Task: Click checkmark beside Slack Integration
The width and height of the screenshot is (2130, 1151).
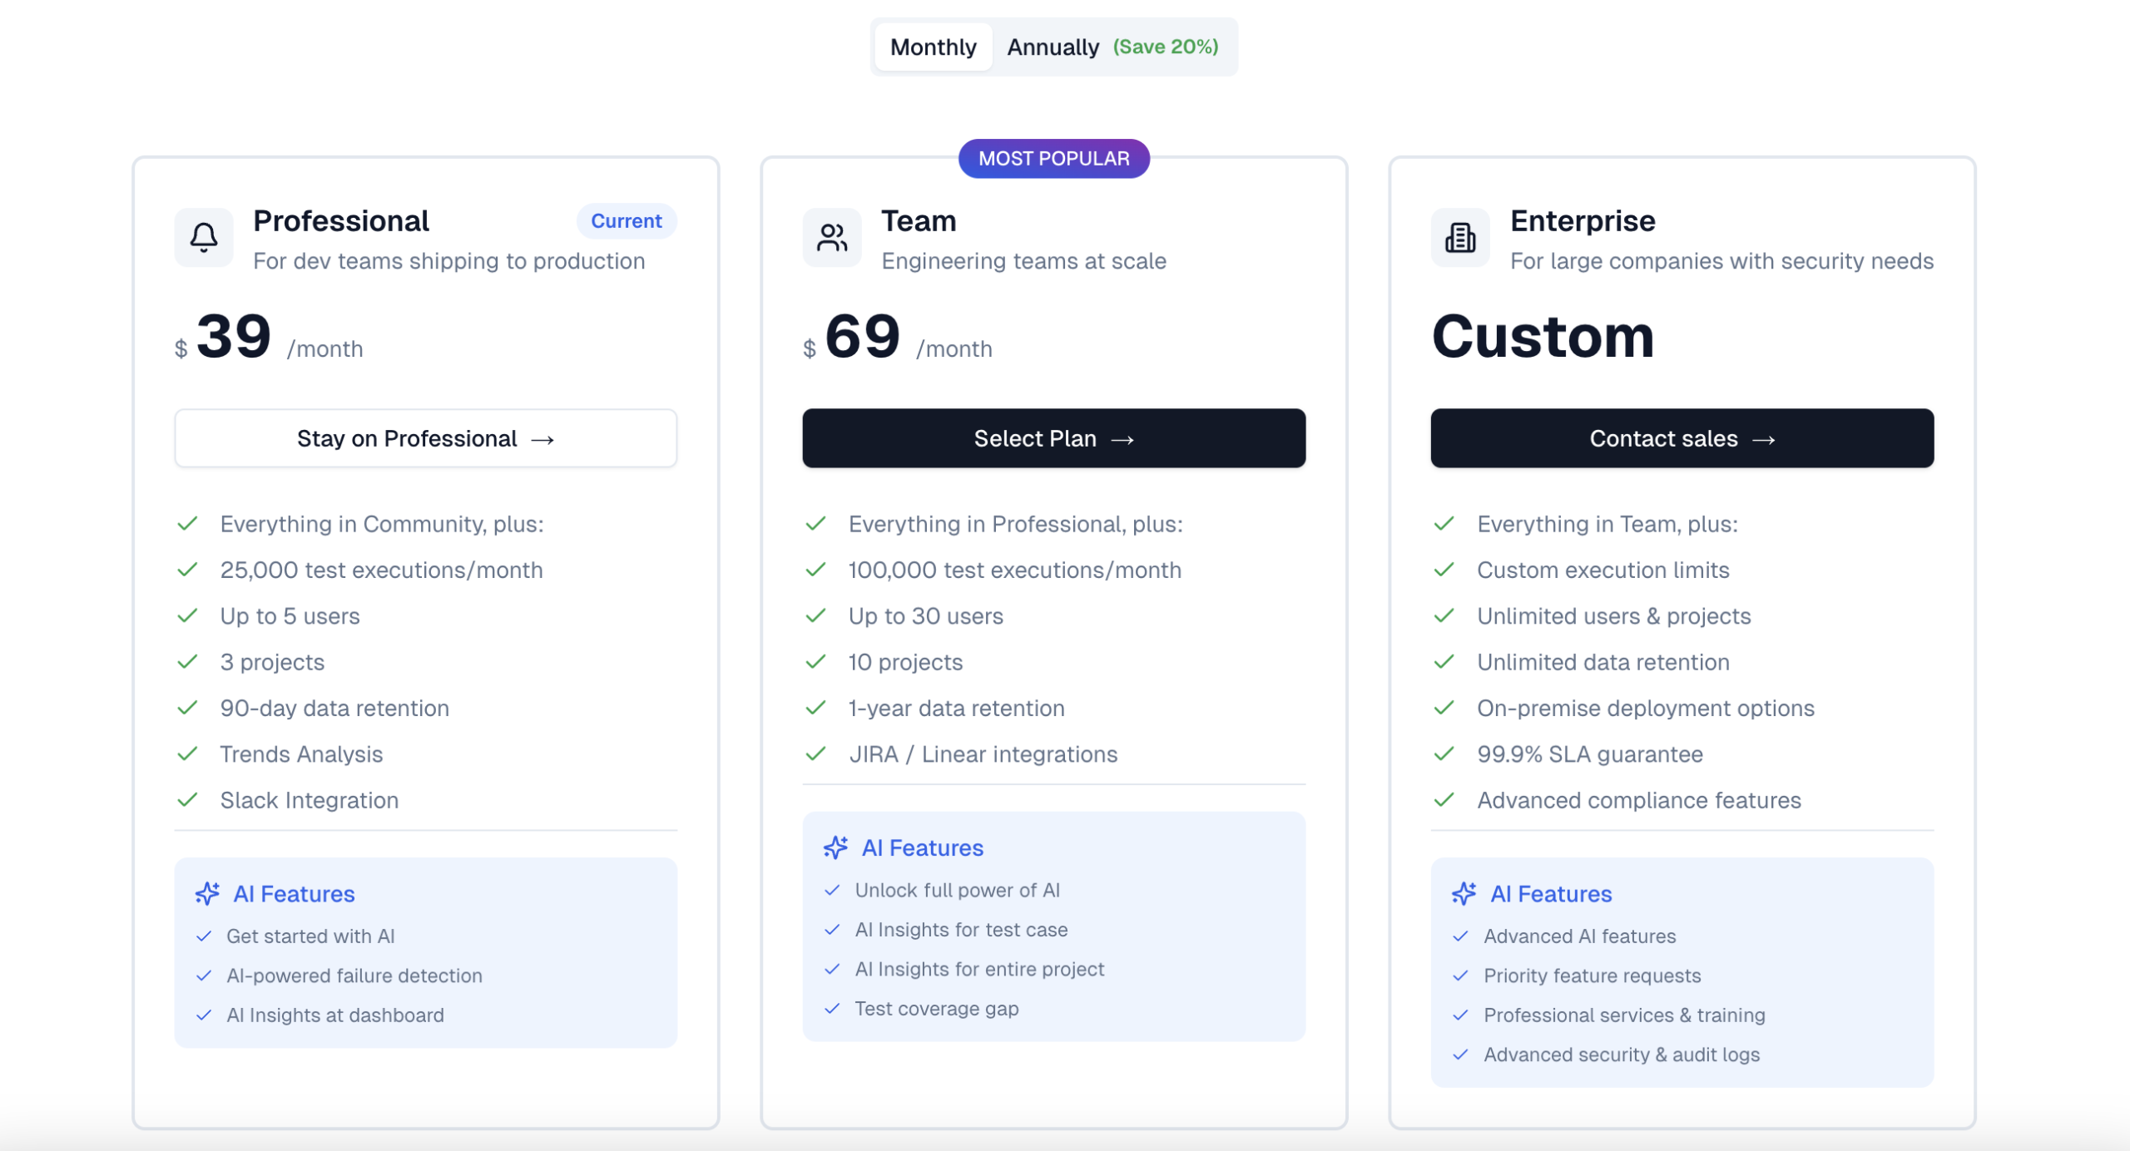Action: point(188,800)
